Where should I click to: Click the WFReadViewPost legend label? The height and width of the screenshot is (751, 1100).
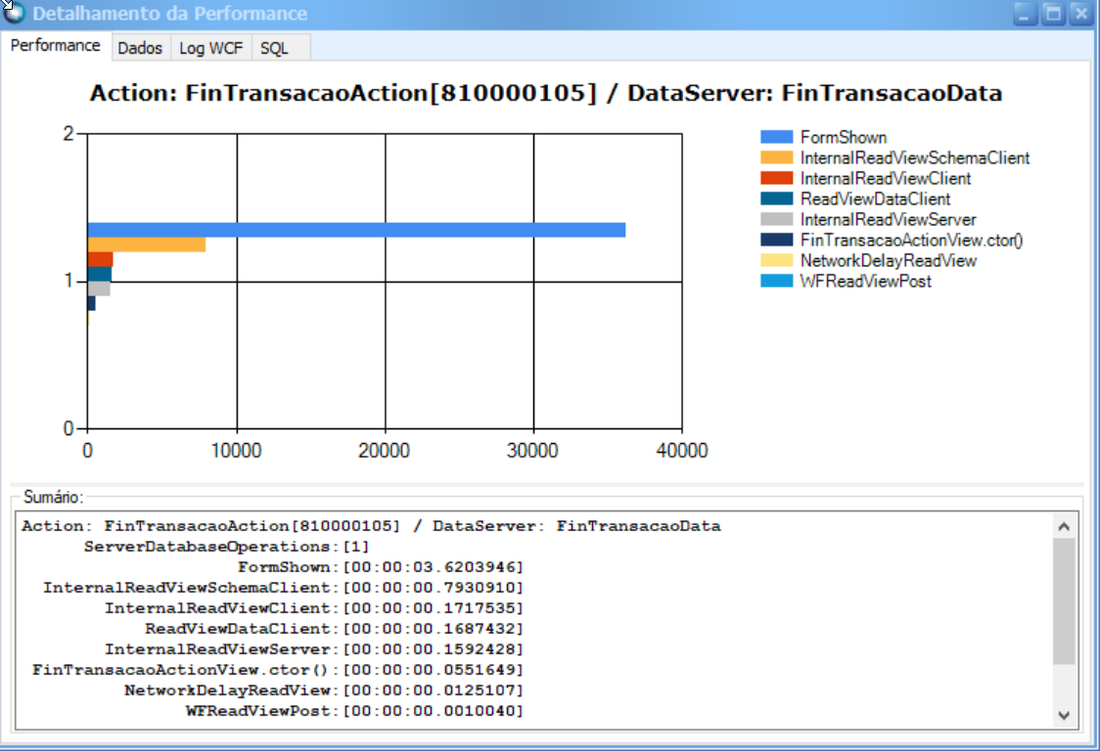click(x=866, y=282)
